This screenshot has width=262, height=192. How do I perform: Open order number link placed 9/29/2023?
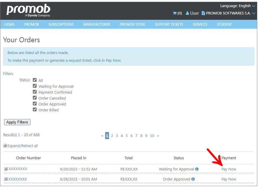click(18, 169)
